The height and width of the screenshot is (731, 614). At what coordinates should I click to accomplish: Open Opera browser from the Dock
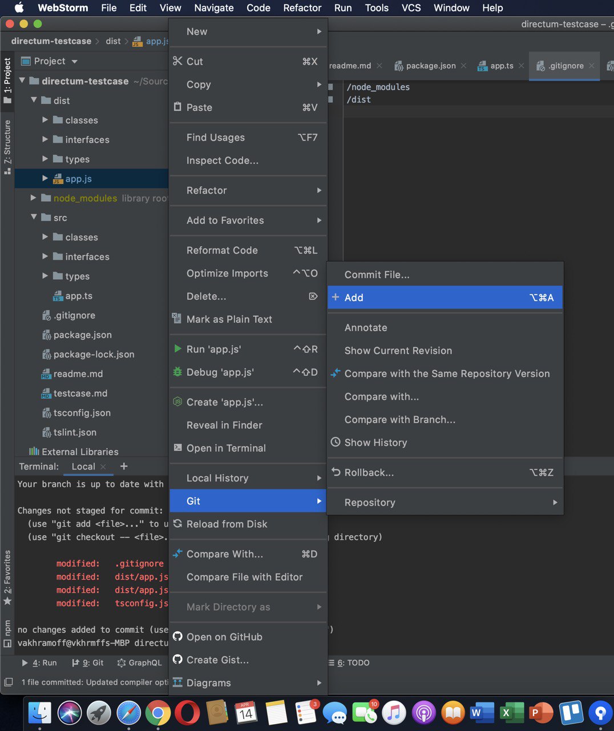click(x=187, y=713)
